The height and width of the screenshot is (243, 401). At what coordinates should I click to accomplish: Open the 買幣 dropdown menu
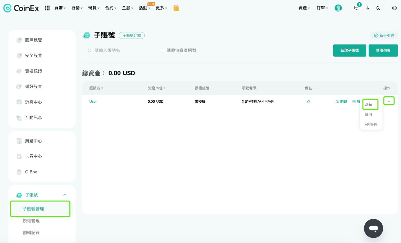(x=60, y=8)
